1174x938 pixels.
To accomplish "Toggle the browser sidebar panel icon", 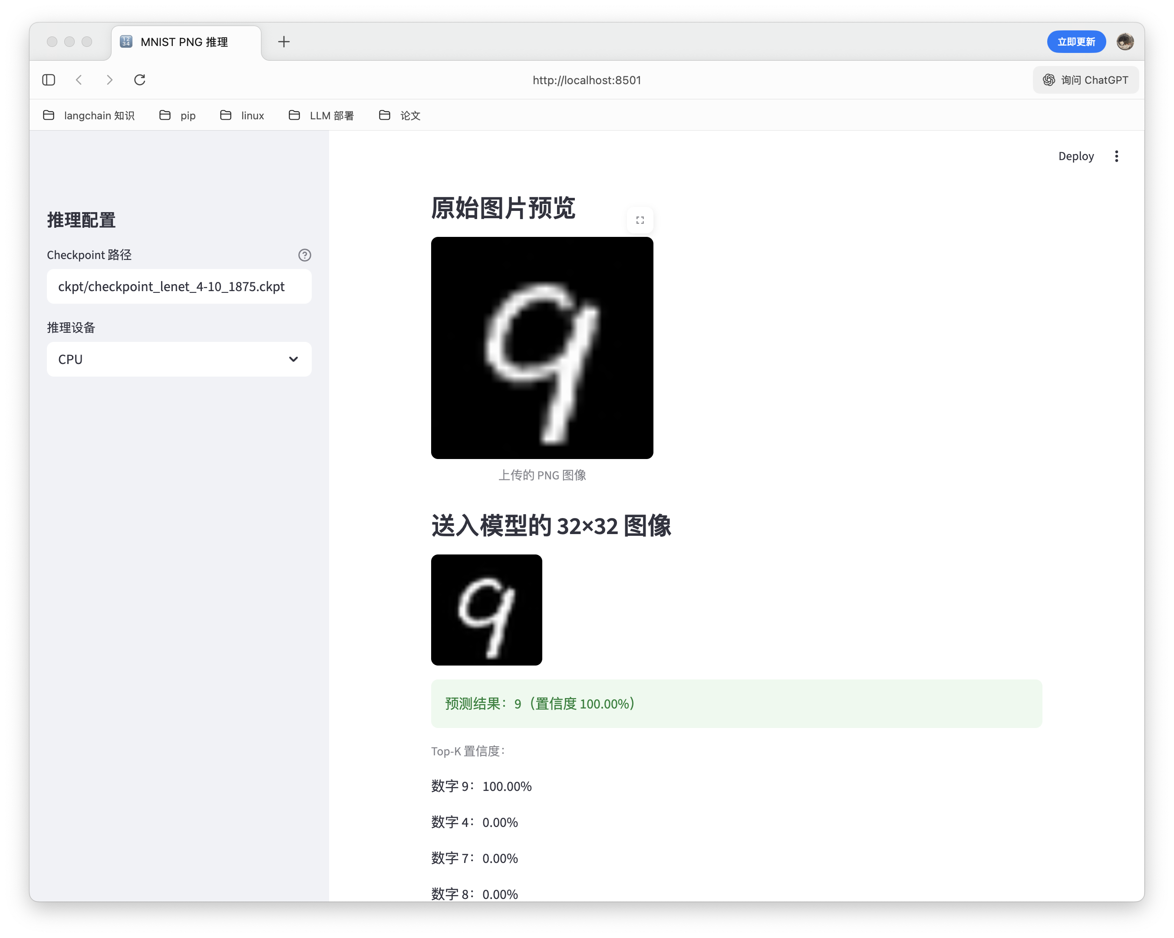I will (49, 80).
